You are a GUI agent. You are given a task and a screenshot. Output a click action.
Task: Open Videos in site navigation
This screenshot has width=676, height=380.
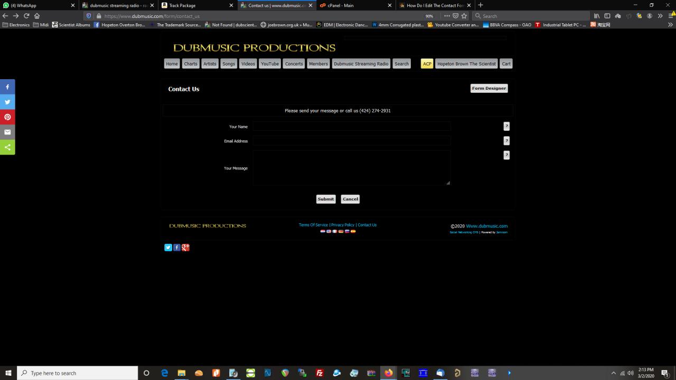[x=248, y=64]
